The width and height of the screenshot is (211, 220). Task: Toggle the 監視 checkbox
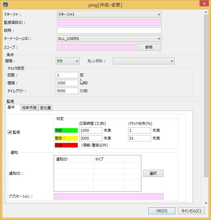10,132
